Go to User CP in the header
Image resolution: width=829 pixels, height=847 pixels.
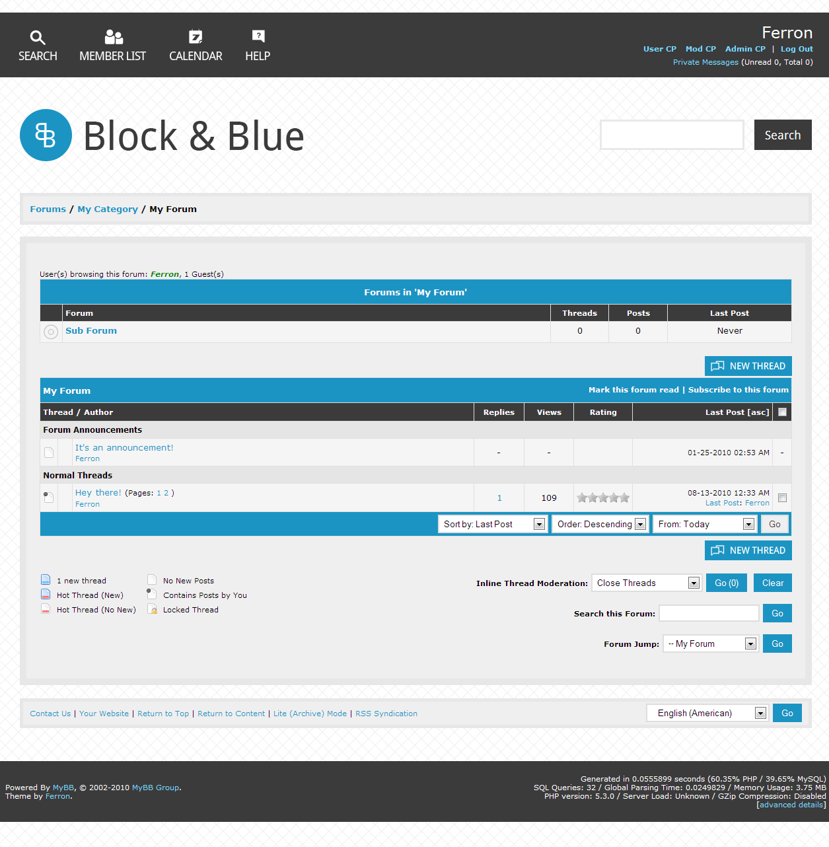click(659, 49)
